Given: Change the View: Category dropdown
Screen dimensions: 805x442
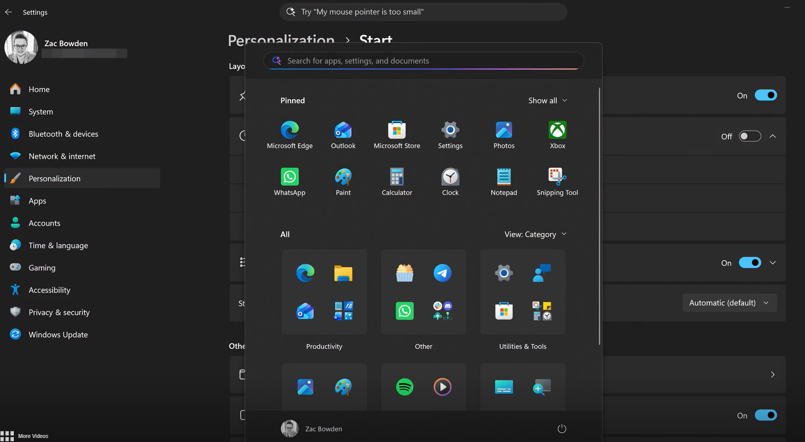Looking at the screenshot, I should tap(535, 234).
